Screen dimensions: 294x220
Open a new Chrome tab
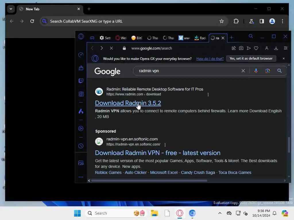click(x=89, y=9)
